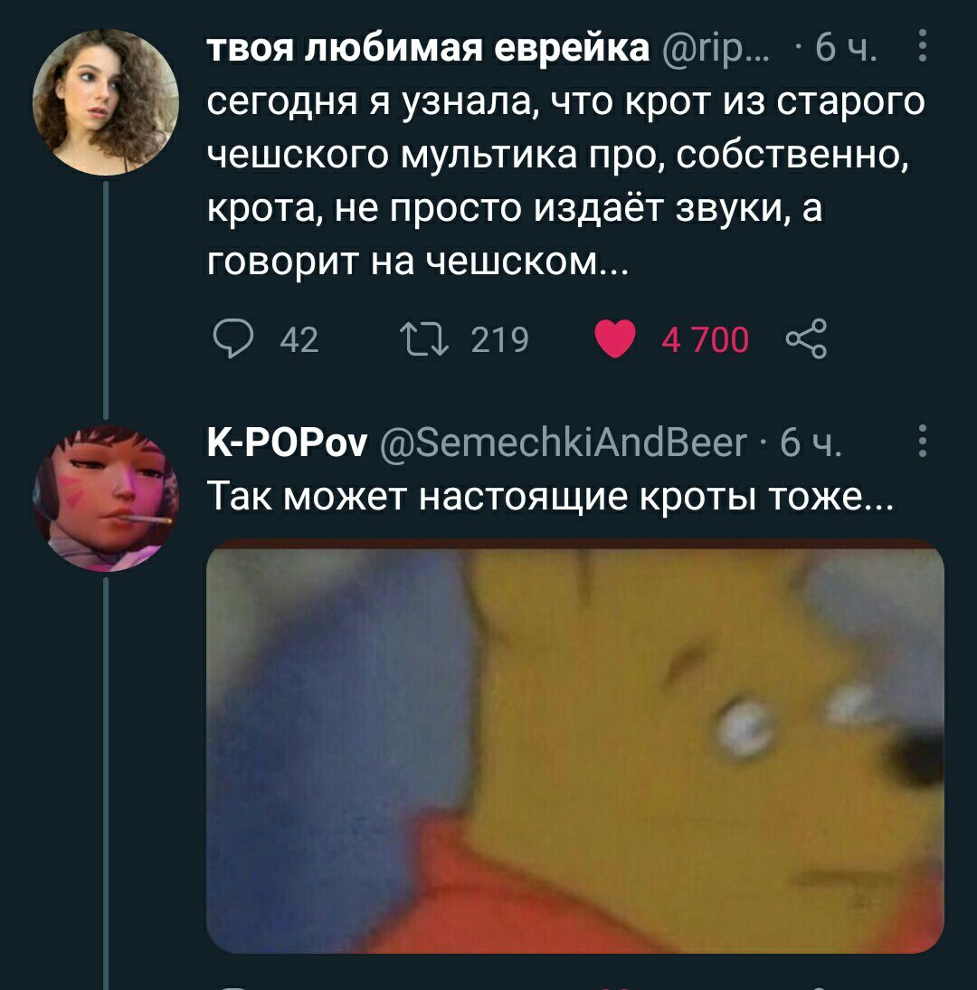Open the share icon on first tweet
This screenshot has height=990, width=977.
pyautogui.click(x=806, y=339)
